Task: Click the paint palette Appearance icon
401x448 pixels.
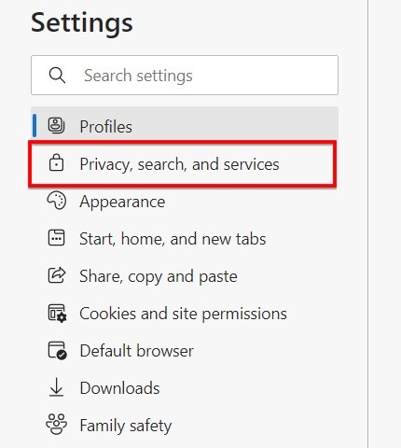Action: tap(56, 201)
